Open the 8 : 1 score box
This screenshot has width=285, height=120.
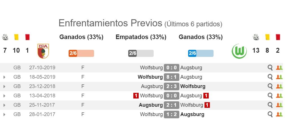(171, 77)
